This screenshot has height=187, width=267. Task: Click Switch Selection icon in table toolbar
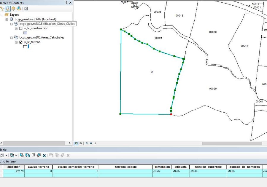coord(28,155)
